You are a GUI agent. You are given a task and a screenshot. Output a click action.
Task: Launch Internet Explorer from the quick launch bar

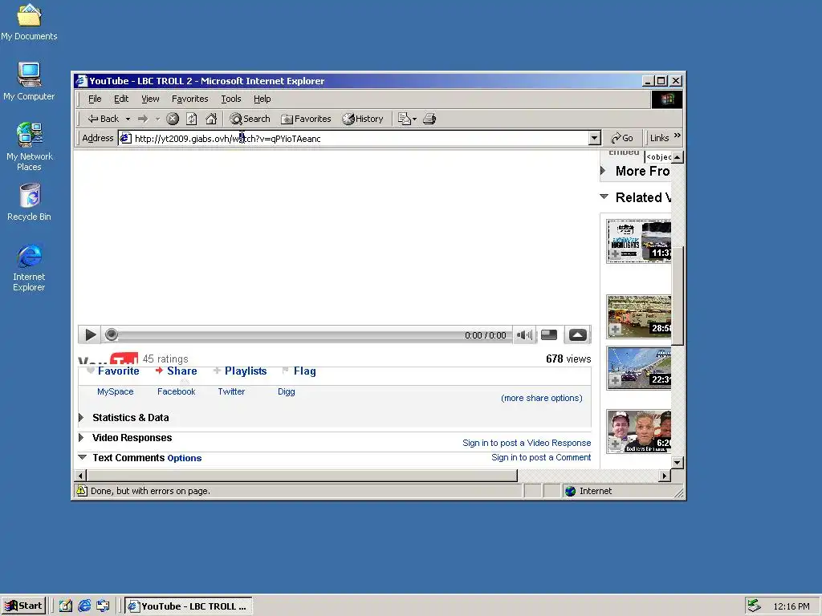tap(84, 606)
